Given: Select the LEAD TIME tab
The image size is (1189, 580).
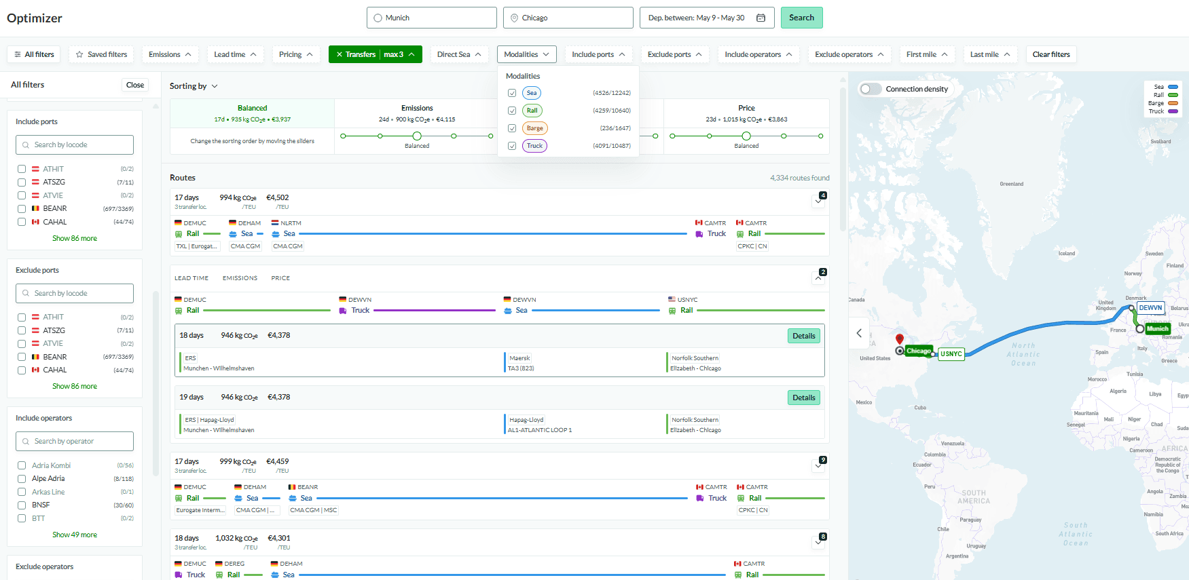Looking at the screenshot, I should (191, 278).
